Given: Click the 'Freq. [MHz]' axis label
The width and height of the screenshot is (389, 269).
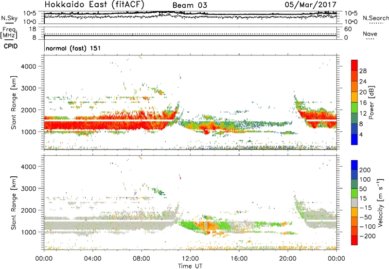Looking at the screenshot, I should tap(9, 33).
